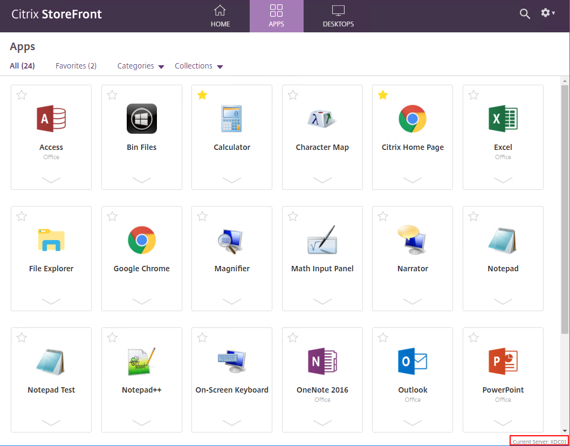Expand the Categories dropdown
The height and width of the screenshot is (446, 570).
(141, 66)
